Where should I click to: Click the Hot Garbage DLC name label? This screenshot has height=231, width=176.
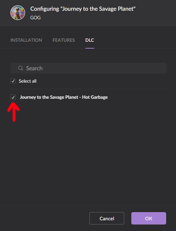pos(64,97)
